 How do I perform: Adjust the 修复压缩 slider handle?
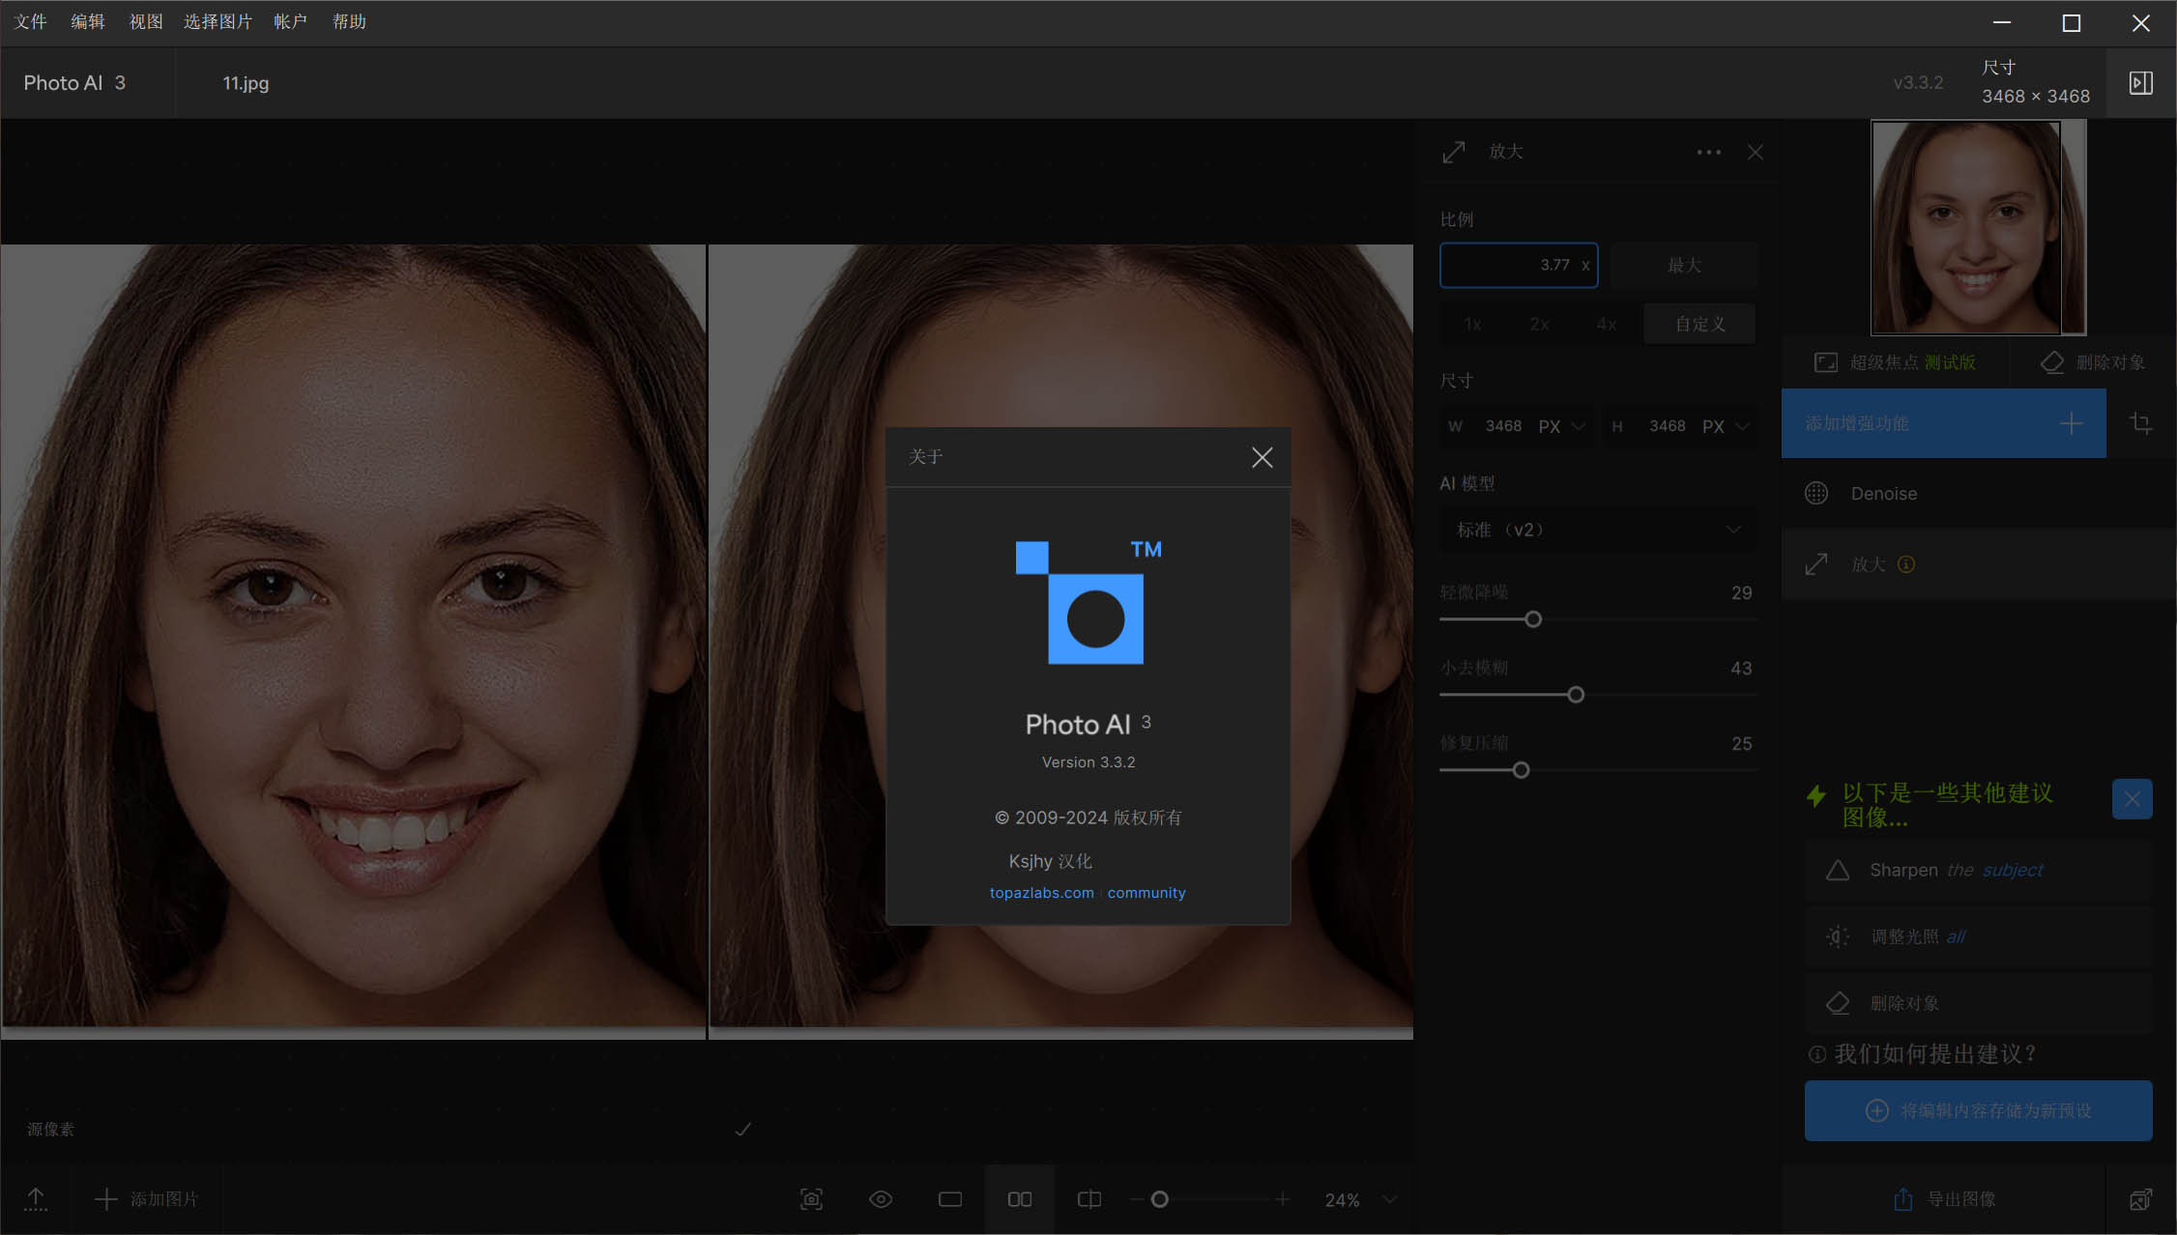point(1521,770)
